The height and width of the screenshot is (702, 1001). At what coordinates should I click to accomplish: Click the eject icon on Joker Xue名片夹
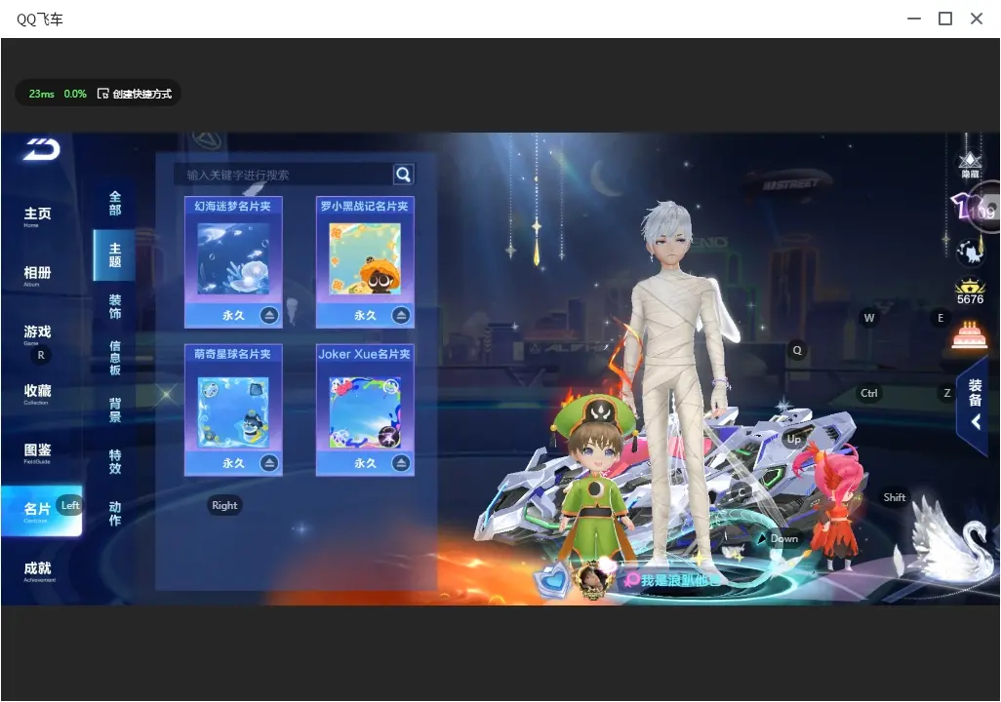pyautogui.click(x=401, y=463)
